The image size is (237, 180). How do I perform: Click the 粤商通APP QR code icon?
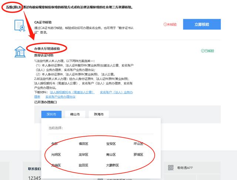(x=171, y=168)
